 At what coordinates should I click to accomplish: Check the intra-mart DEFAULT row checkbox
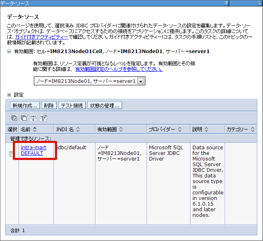[x=12, y=154]
